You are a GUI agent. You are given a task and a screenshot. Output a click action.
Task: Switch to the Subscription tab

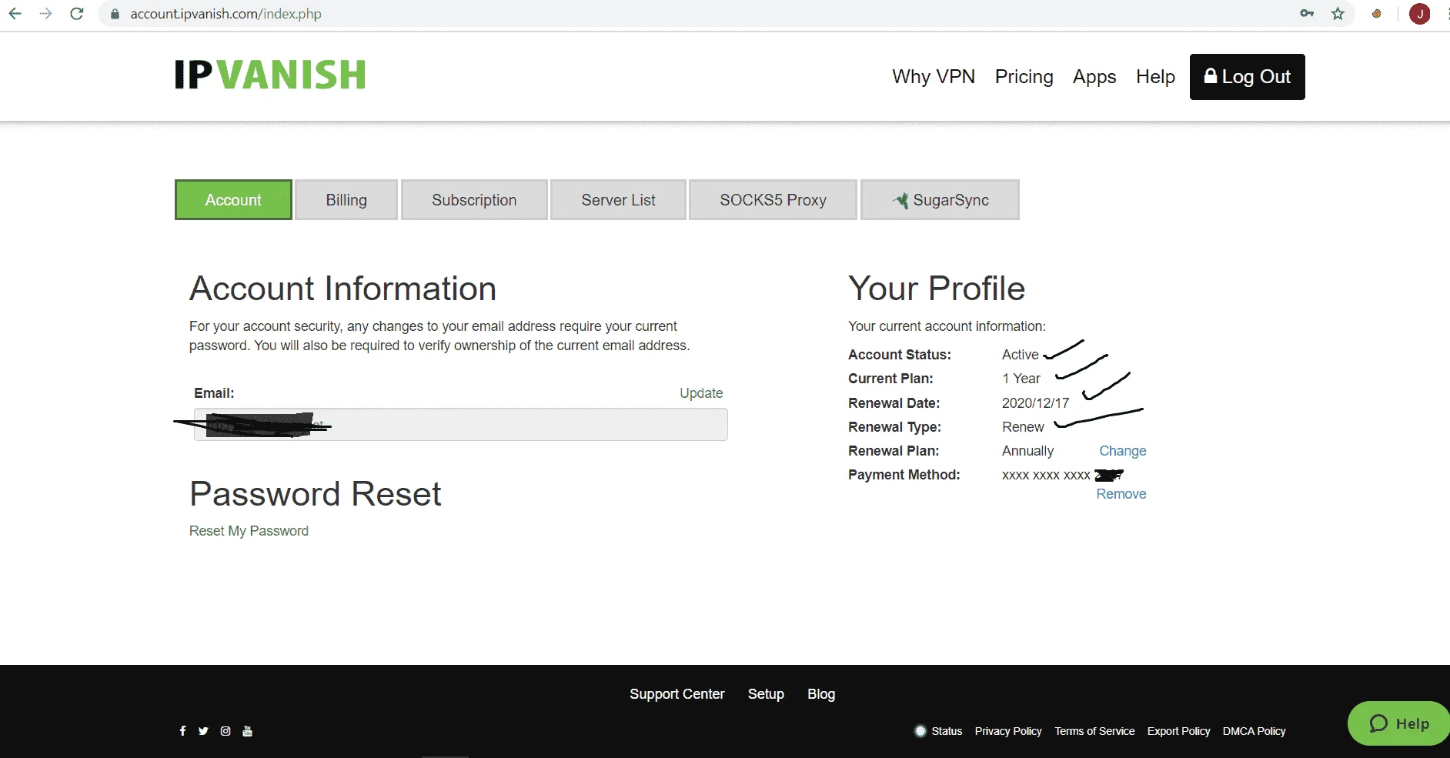coord(474,200)
